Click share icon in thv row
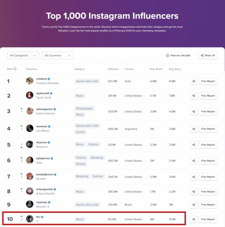Viewport: 225px width, 227px height. click(194, 219)
